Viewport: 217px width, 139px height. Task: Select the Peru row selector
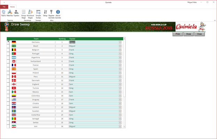click(8, 76)
